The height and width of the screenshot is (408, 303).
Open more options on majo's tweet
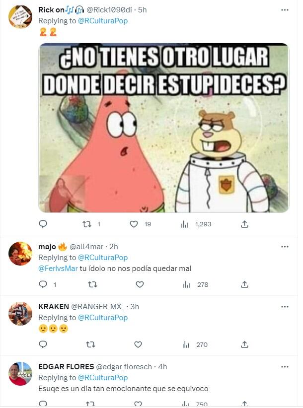(285, 247)
